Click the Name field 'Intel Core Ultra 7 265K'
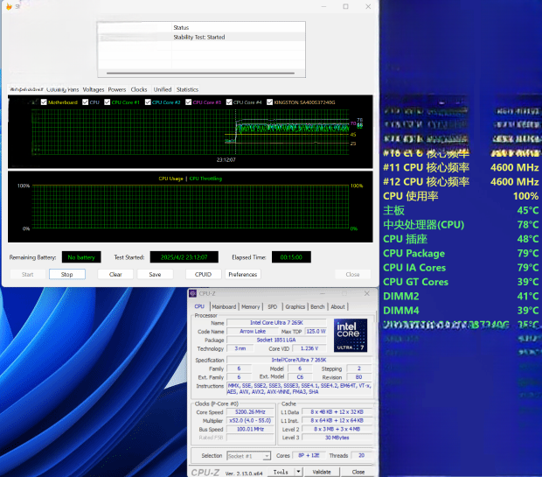 pos(276,323)
